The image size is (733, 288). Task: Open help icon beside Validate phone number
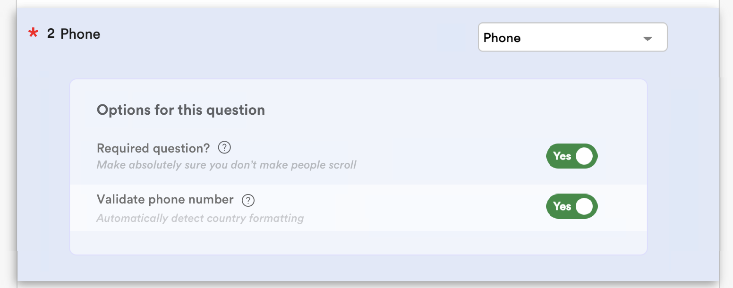248,200
